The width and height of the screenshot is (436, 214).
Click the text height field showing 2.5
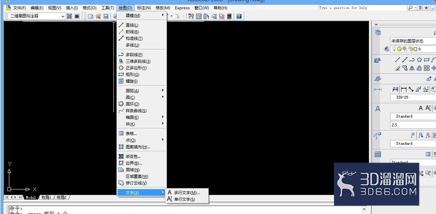[413, 125]
